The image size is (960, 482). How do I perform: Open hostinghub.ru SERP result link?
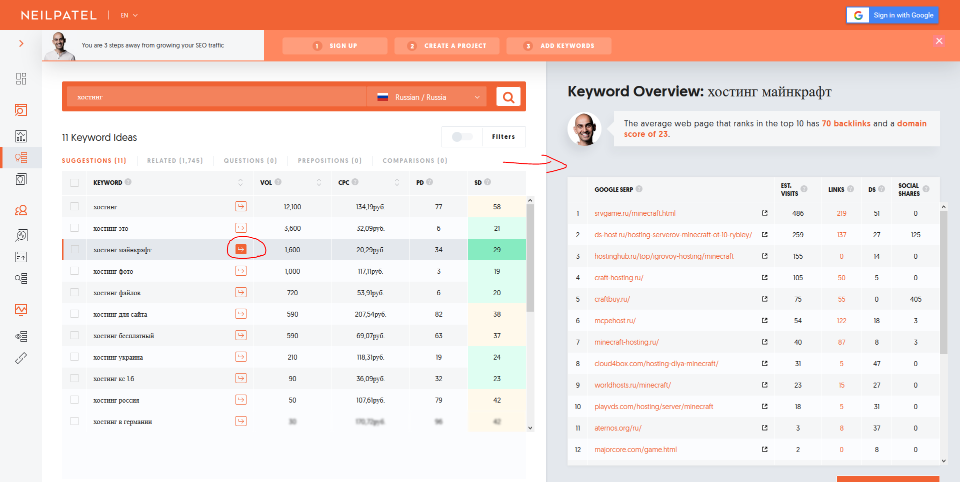point(664,256)
